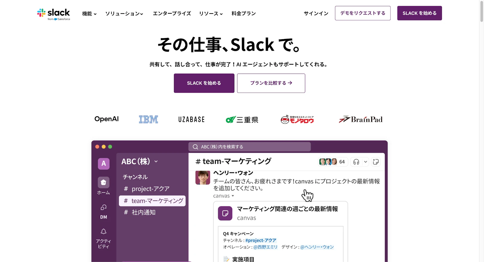
Task: Click the purple canvas file icon
Action: pos(225,213)
